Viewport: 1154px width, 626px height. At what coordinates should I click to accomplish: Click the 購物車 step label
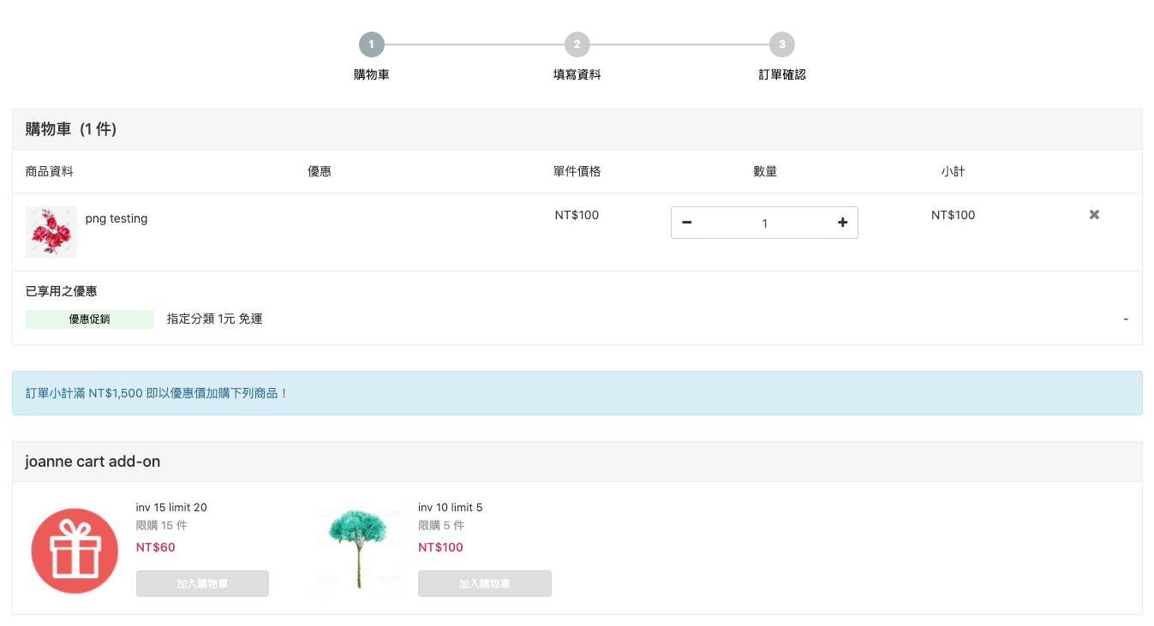(x=372, y=75)
